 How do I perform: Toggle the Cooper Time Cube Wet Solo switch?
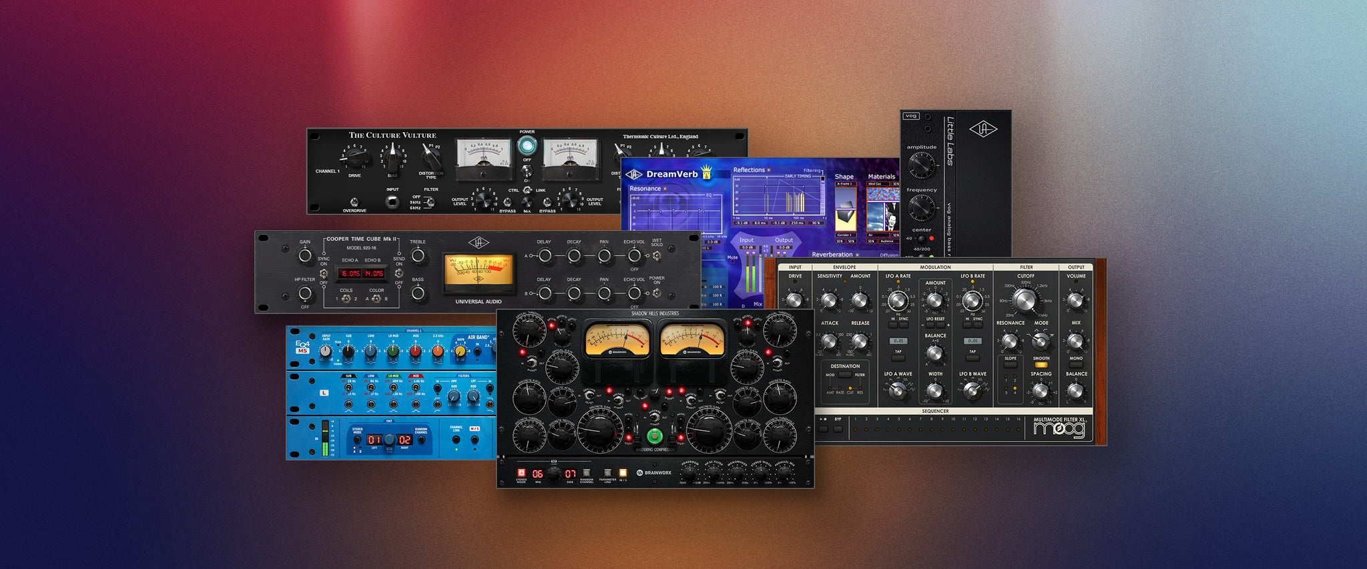point(657,255)
